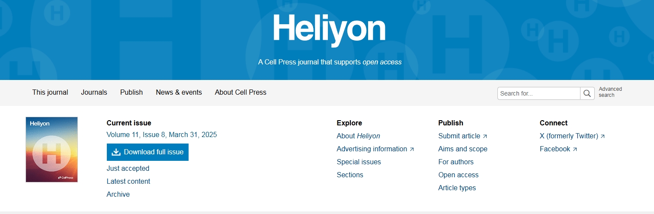The height and width of the screenshot is (214, 654).
Task: Expand the Publish navigation menu
Action: point(131,92)
